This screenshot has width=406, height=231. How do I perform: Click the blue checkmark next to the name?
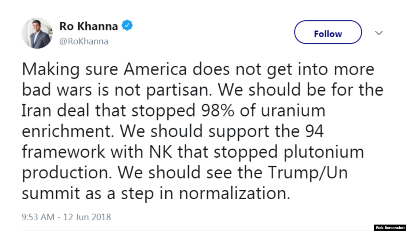coord(126,25)
